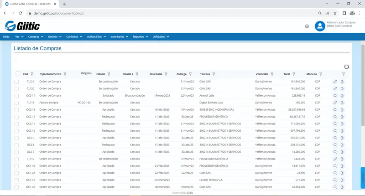Click the Giitic logo link
Screen dimensions: 365x196
(22, 26)
